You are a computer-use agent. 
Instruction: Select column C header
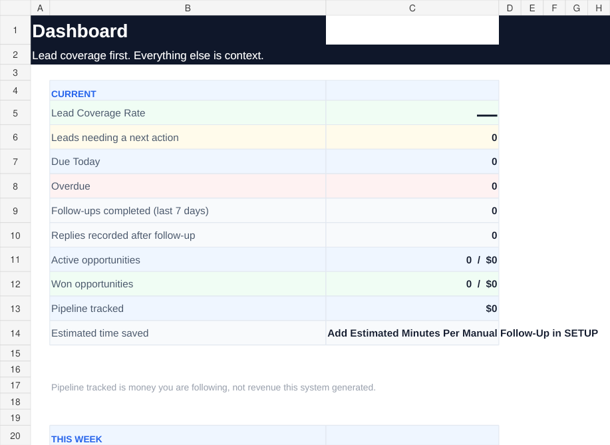(412, 8)
